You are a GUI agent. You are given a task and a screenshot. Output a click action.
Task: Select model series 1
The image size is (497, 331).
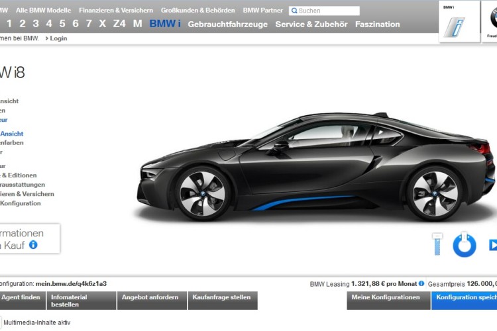9,23
